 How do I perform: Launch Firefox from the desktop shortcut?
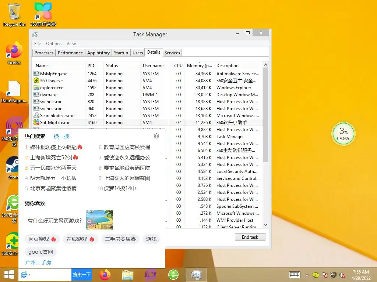14,53
